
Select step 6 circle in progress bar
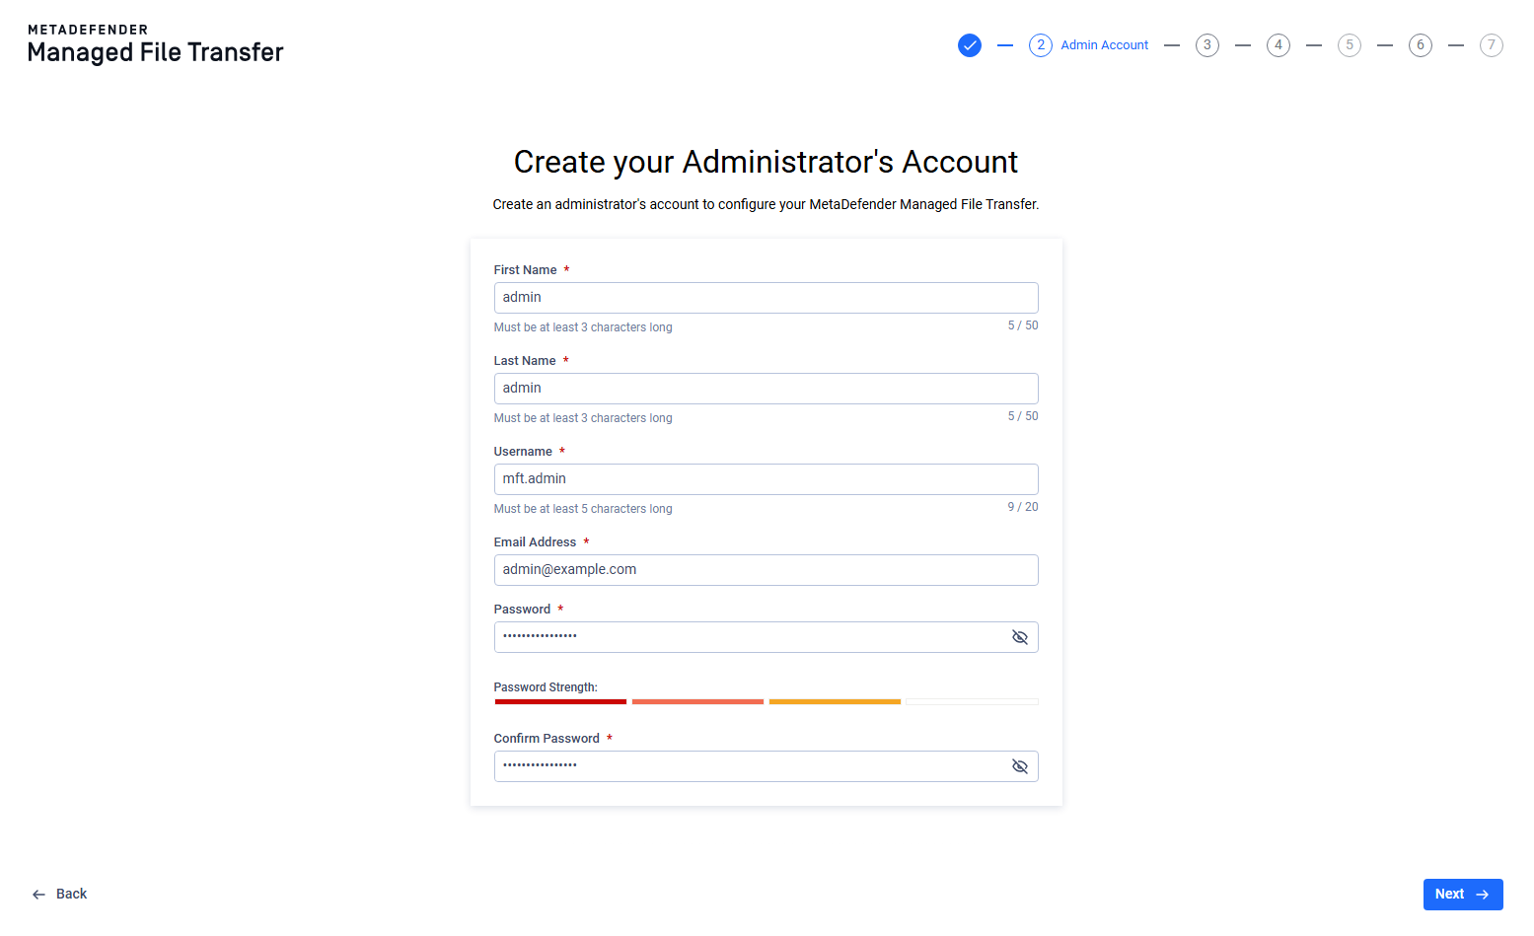1421,45
